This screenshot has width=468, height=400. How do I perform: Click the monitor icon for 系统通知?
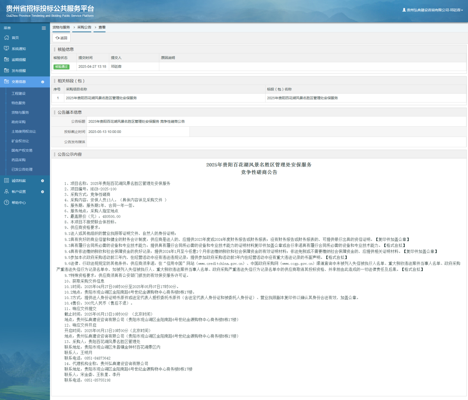(6, 49)
